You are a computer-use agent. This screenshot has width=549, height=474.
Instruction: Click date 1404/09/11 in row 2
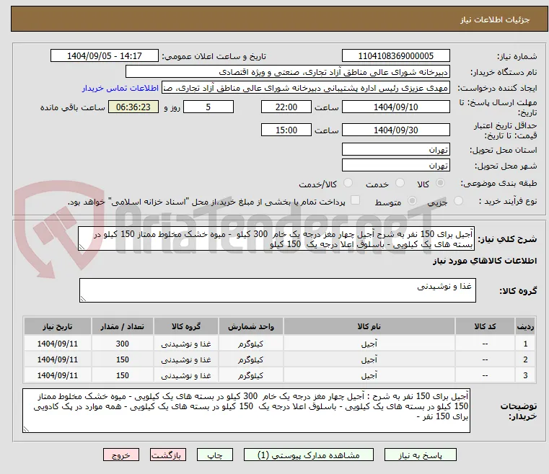tap(58, 359)
